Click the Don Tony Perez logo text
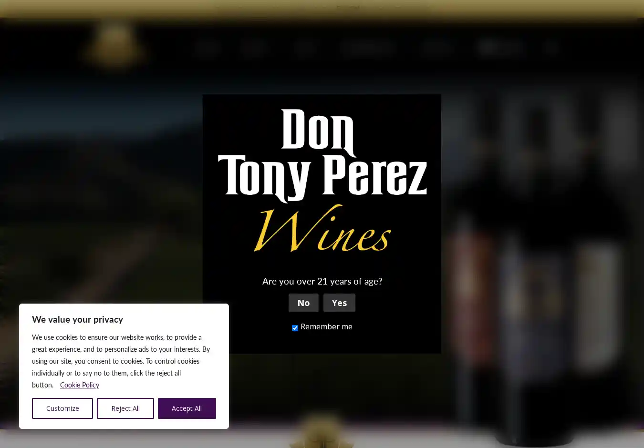Viewport: 644px width, 448px height. 322,155
